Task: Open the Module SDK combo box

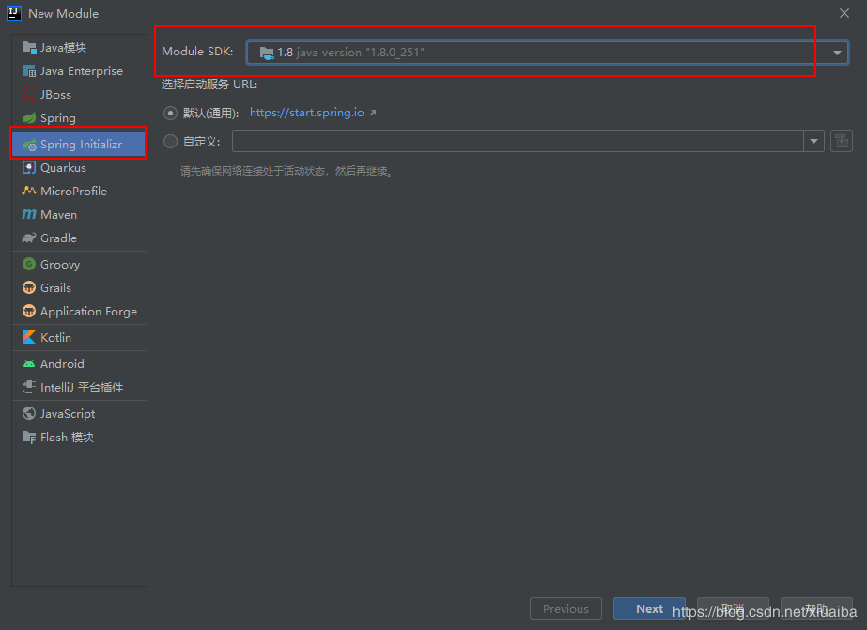Action: (x=548, y=53)
